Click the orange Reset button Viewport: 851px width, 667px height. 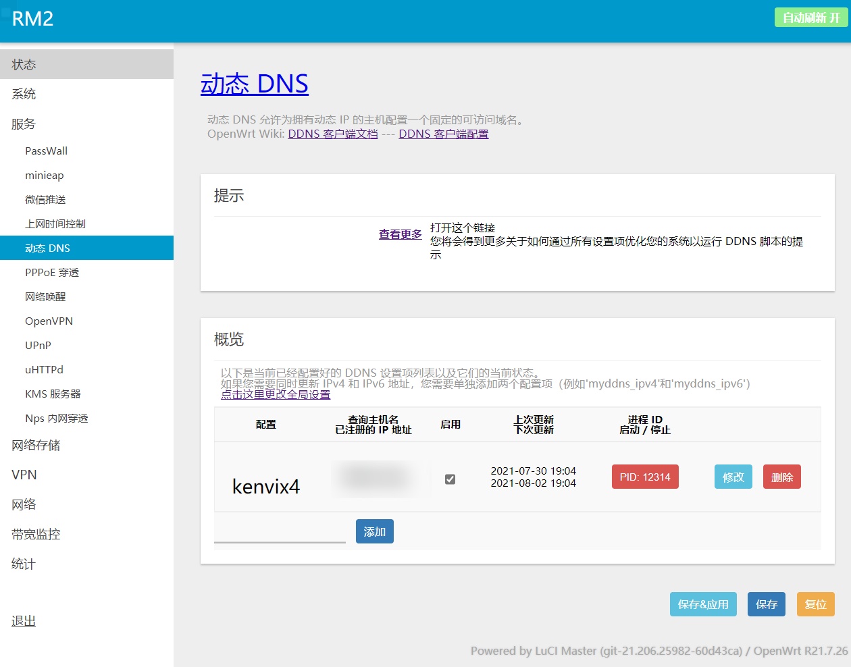815,604
